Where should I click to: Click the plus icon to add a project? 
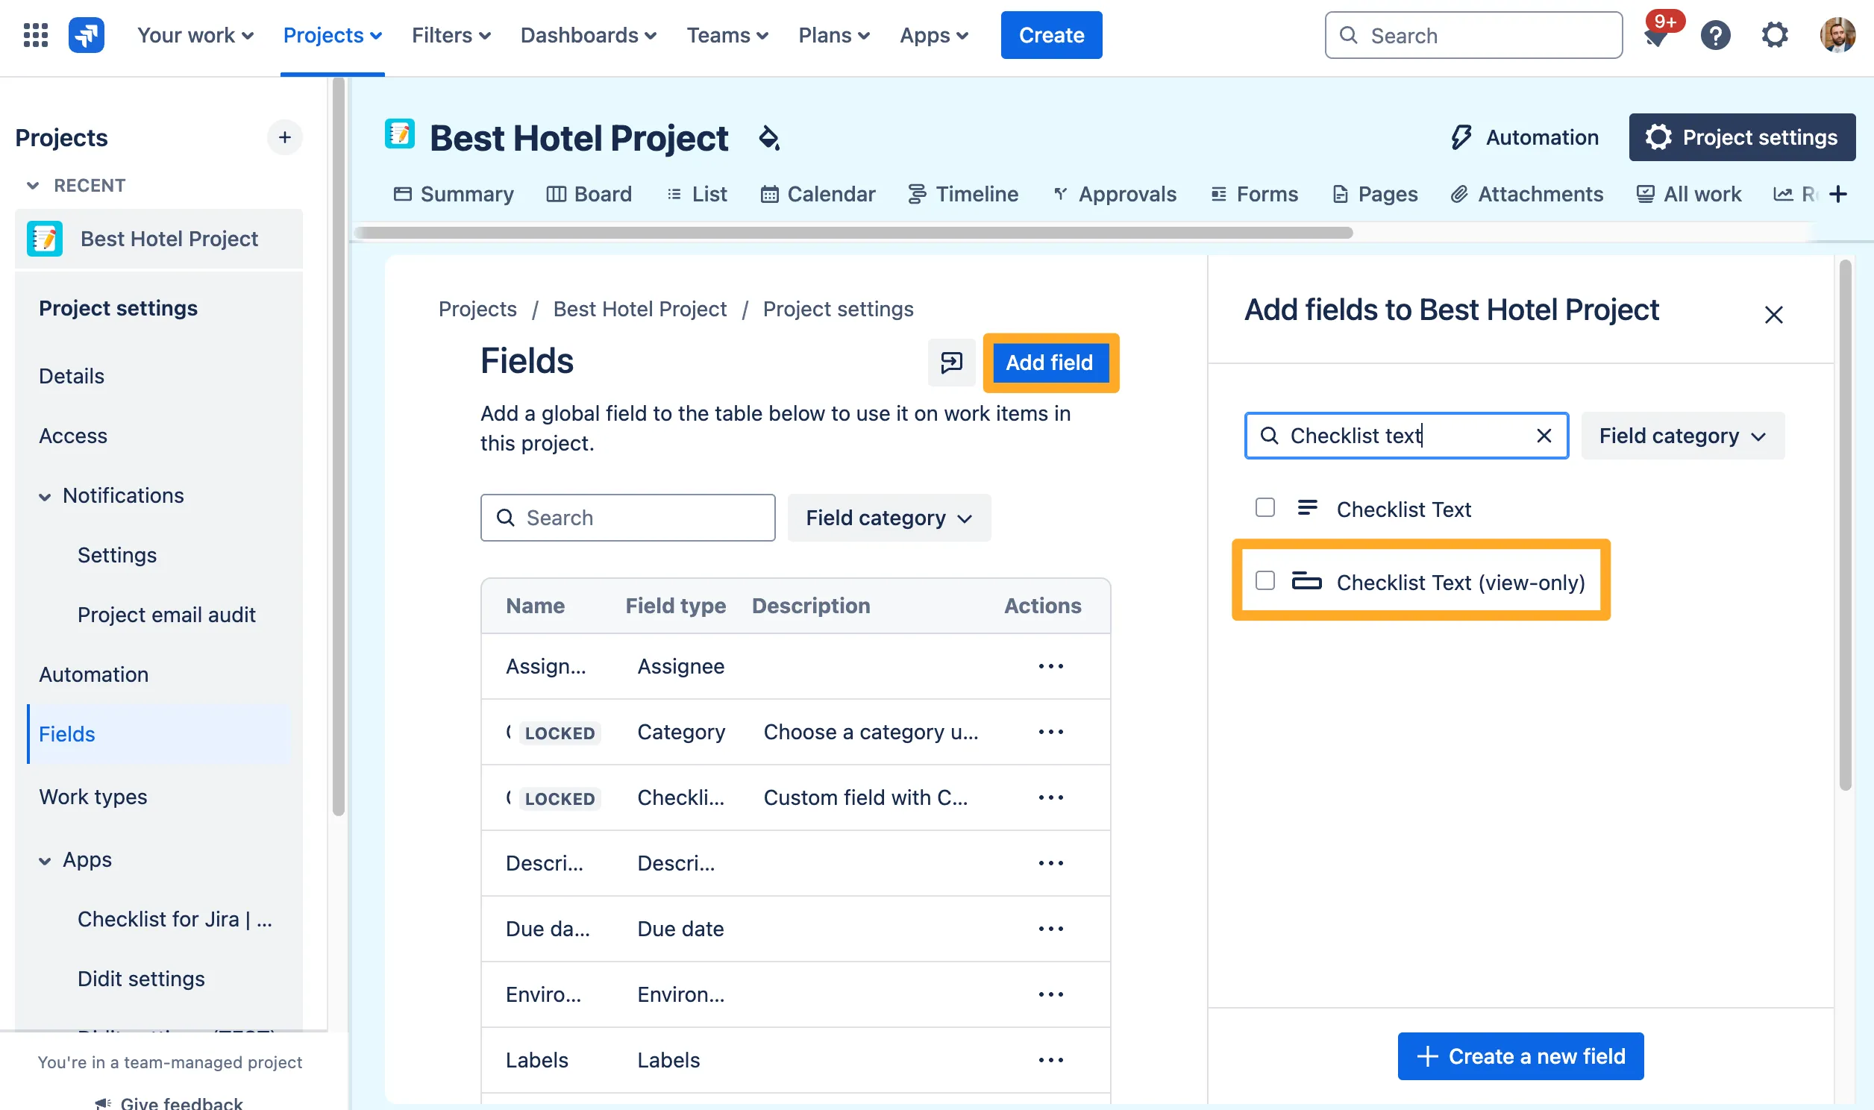point(284,137)
